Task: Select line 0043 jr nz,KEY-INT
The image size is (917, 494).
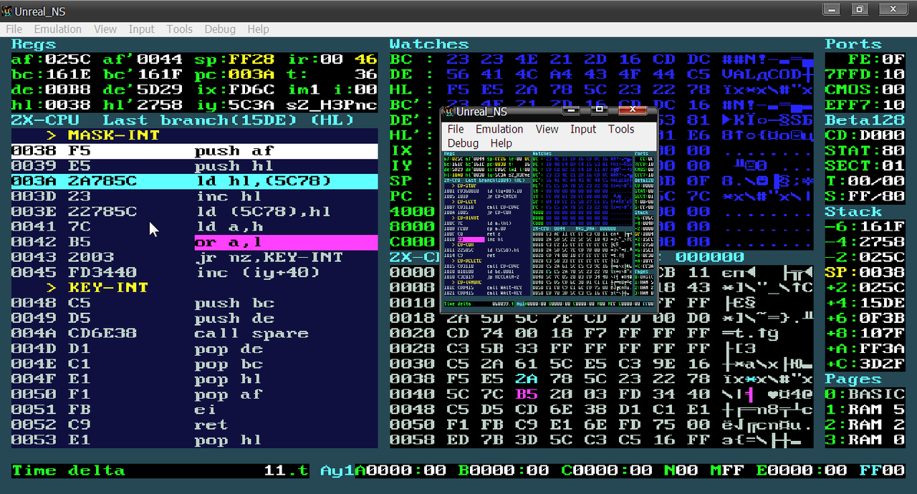Action: point(194,257)
